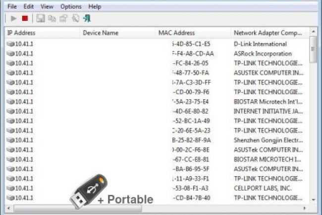Image resolution: width=322 pixels, height=215 pixels.
Task: Open the Options menu
Action: pos(71,6)
